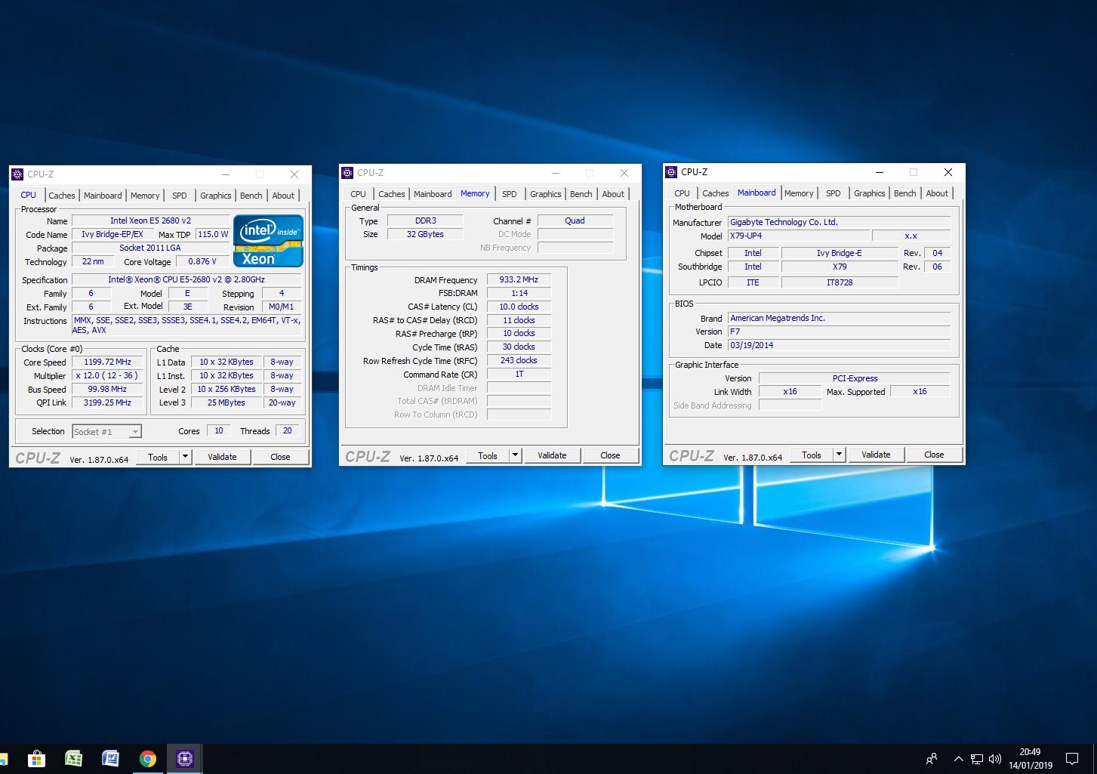Open the Memory tab in left CPU-Z window
The image size is (1097, 774).
(145, 196)
